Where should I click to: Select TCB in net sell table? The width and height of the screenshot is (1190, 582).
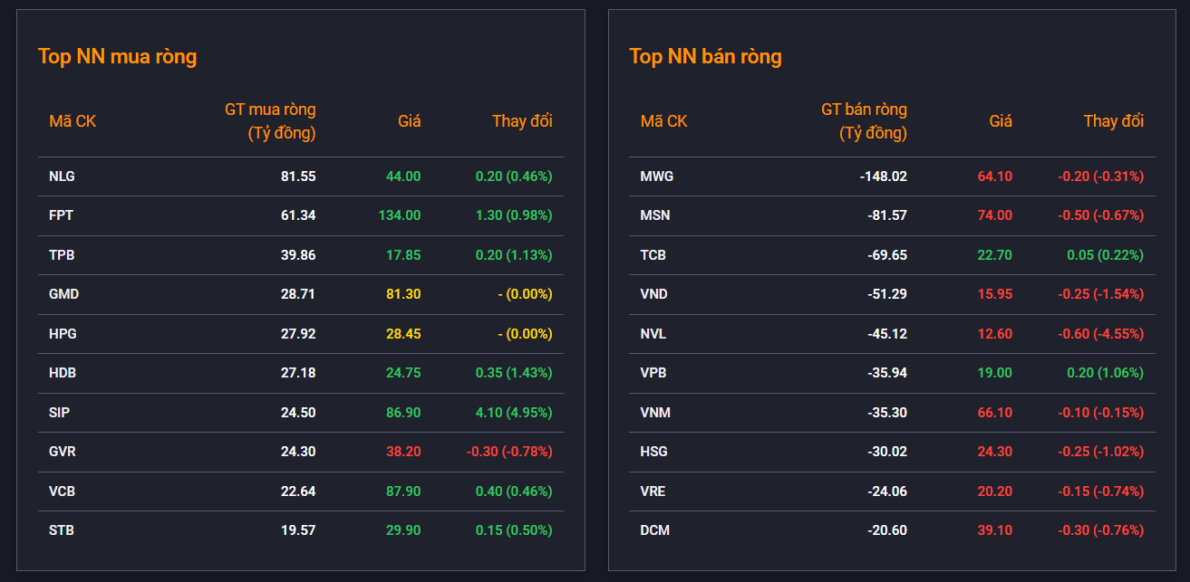tap(653, 255)
